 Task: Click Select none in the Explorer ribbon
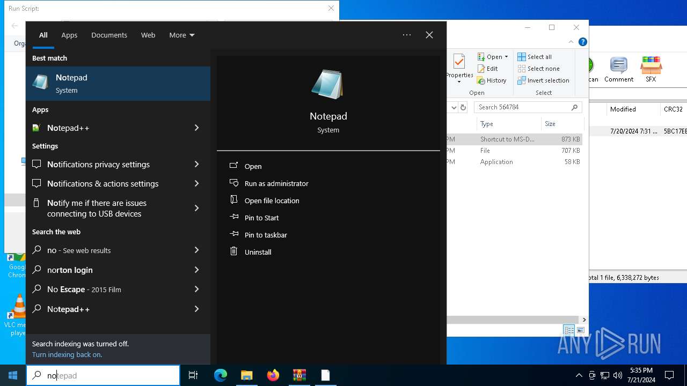coord(538,69)
